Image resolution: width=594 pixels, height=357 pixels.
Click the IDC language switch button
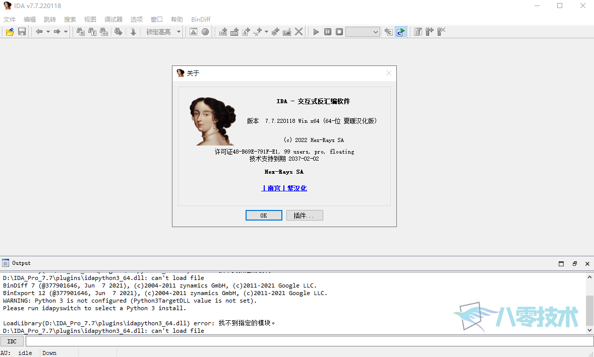click(12, 341)
